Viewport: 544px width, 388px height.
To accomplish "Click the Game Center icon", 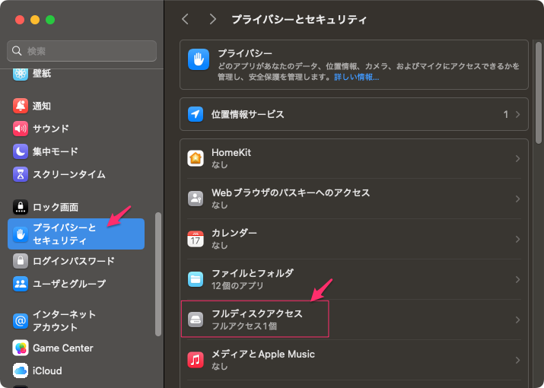I will [21, 348].
